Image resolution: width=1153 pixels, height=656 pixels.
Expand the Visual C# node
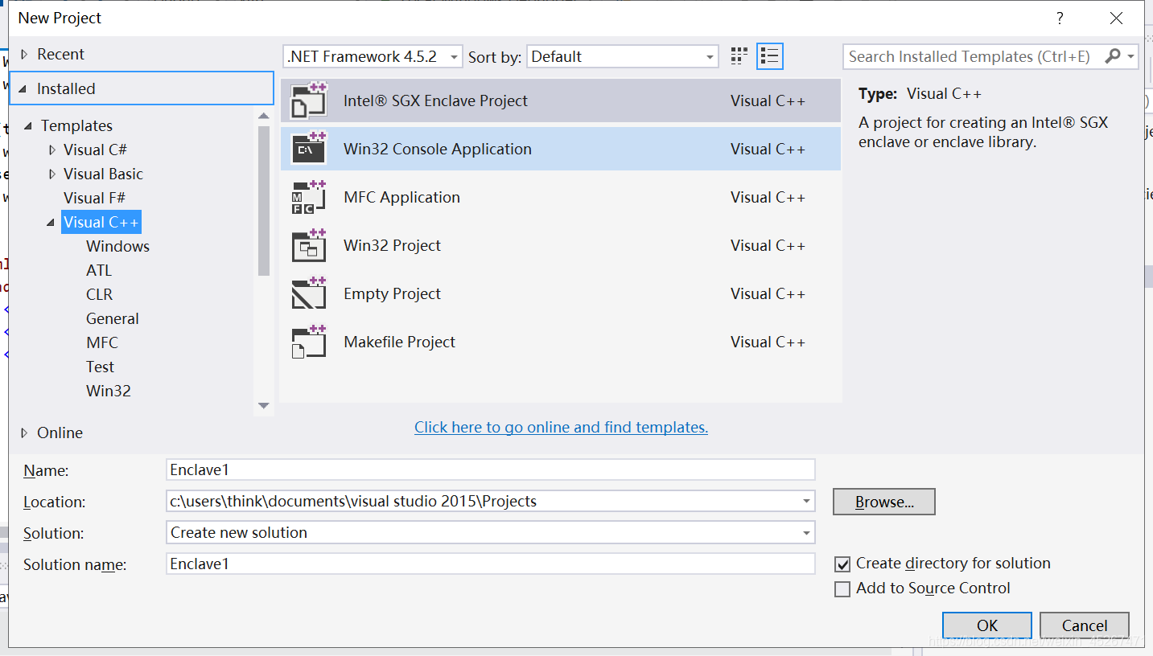(52, 150)
